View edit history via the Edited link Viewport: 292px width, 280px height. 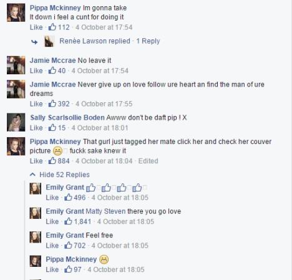click(148, 161)
